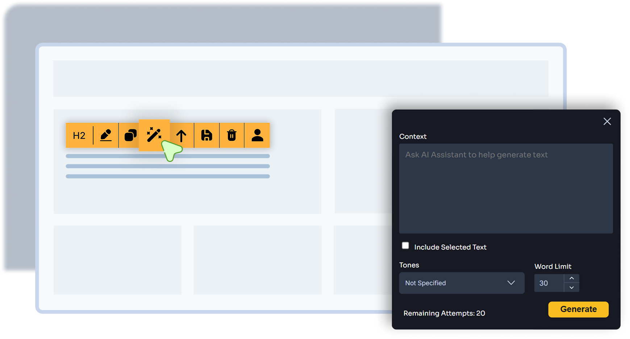Increase the Word Limit with the up stepper
Screen dimensions: 630x339
pyautogui.click(x=572, y=278)
